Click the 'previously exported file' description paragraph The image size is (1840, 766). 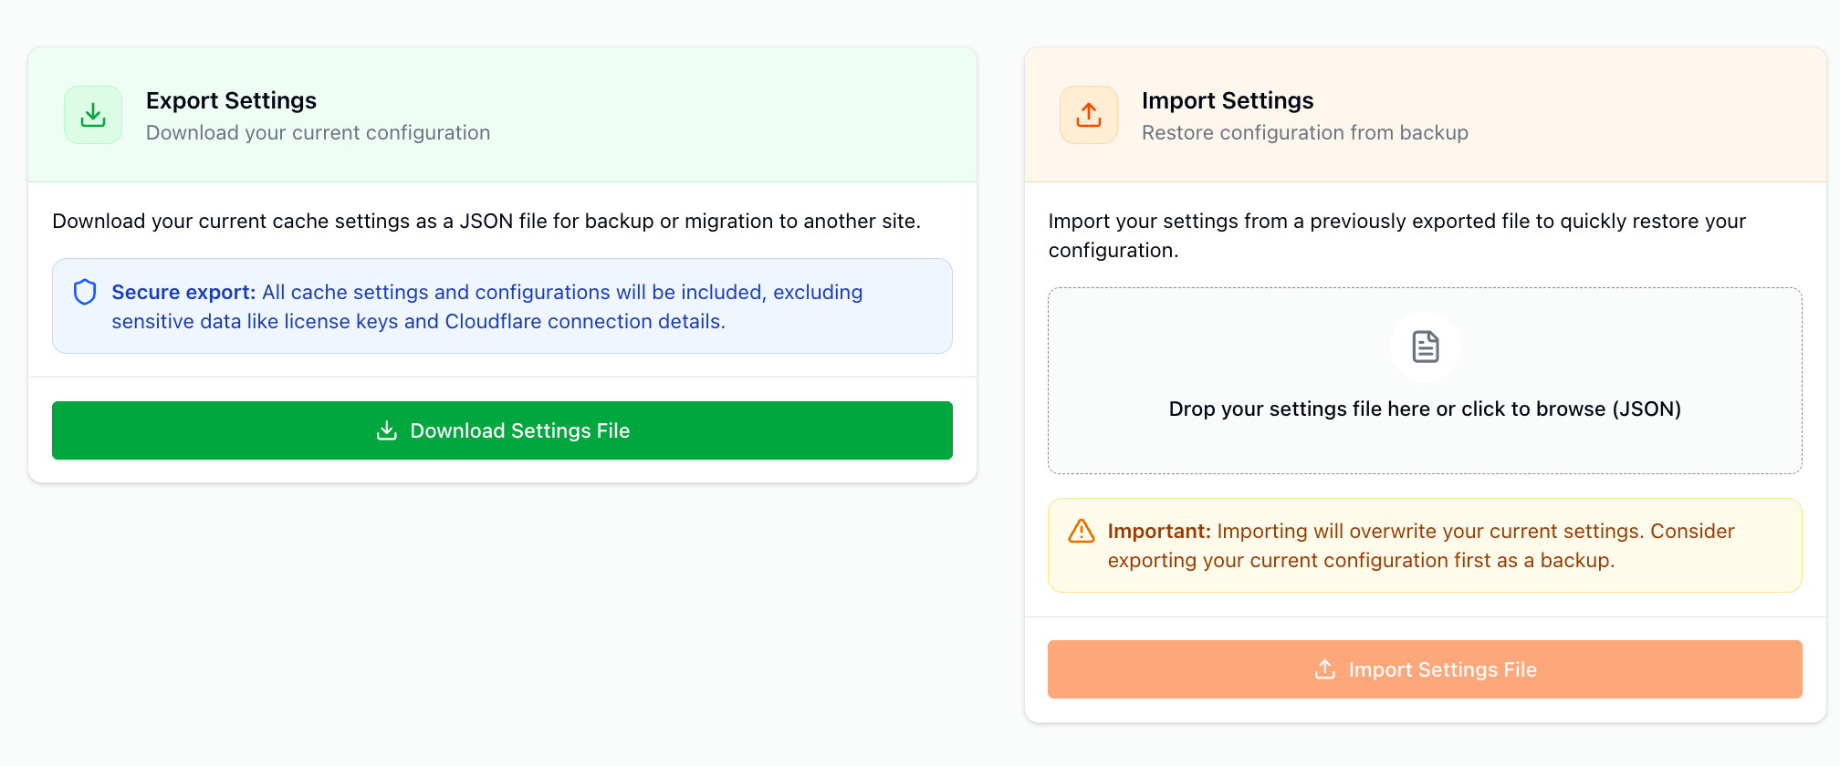click(1396, 222)
